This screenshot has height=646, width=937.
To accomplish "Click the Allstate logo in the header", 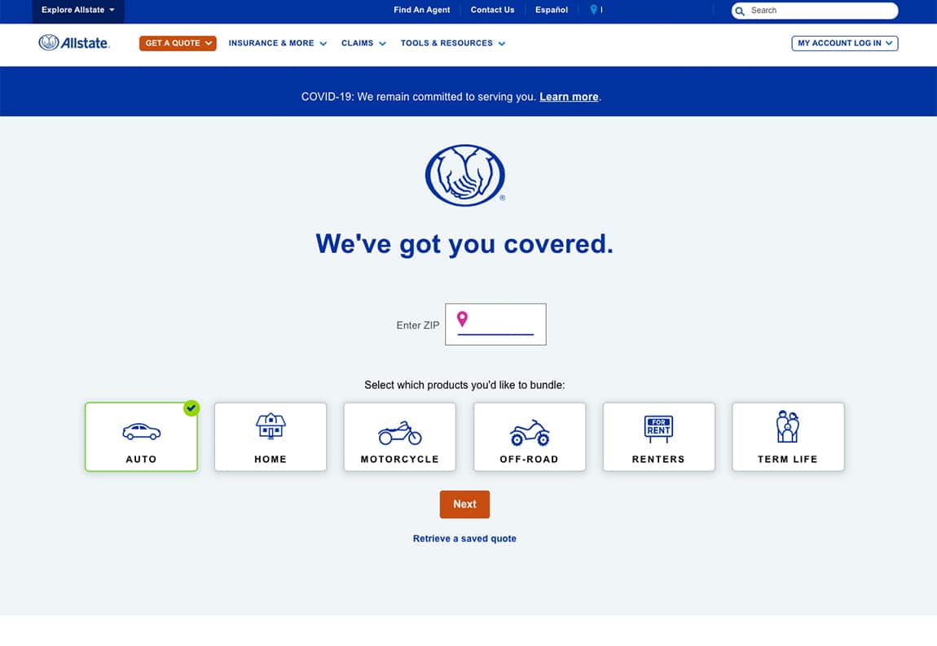I will click(x=74, y=43).
